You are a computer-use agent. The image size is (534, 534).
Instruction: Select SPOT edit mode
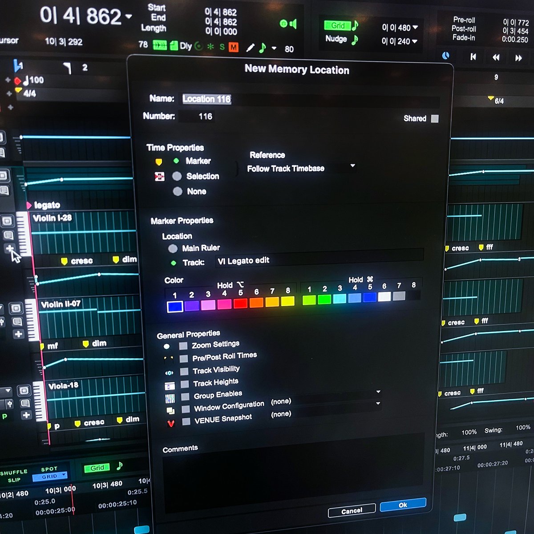(x=49, y=469)
